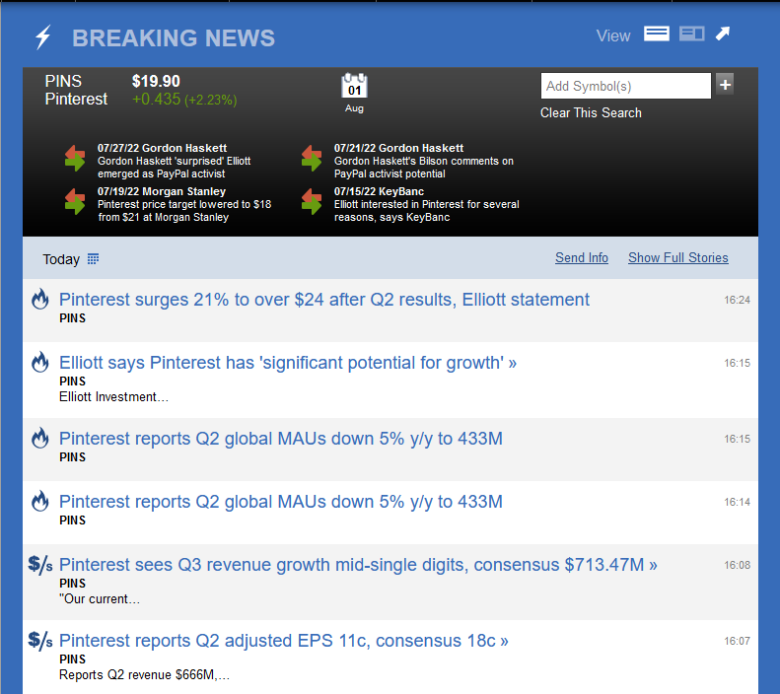Image resolution: width=780 pixels, height=694 pixels.
Task: Click the +0.435 (+2.23%) change value
Action: (x=184, y=100)
